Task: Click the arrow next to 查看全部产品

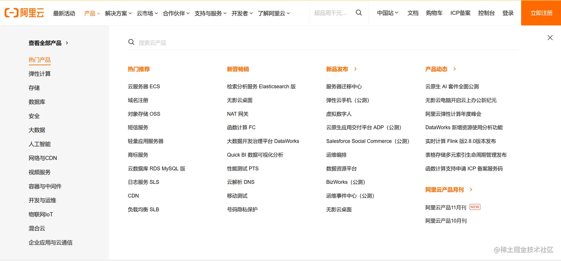Action: pos(67,43)
